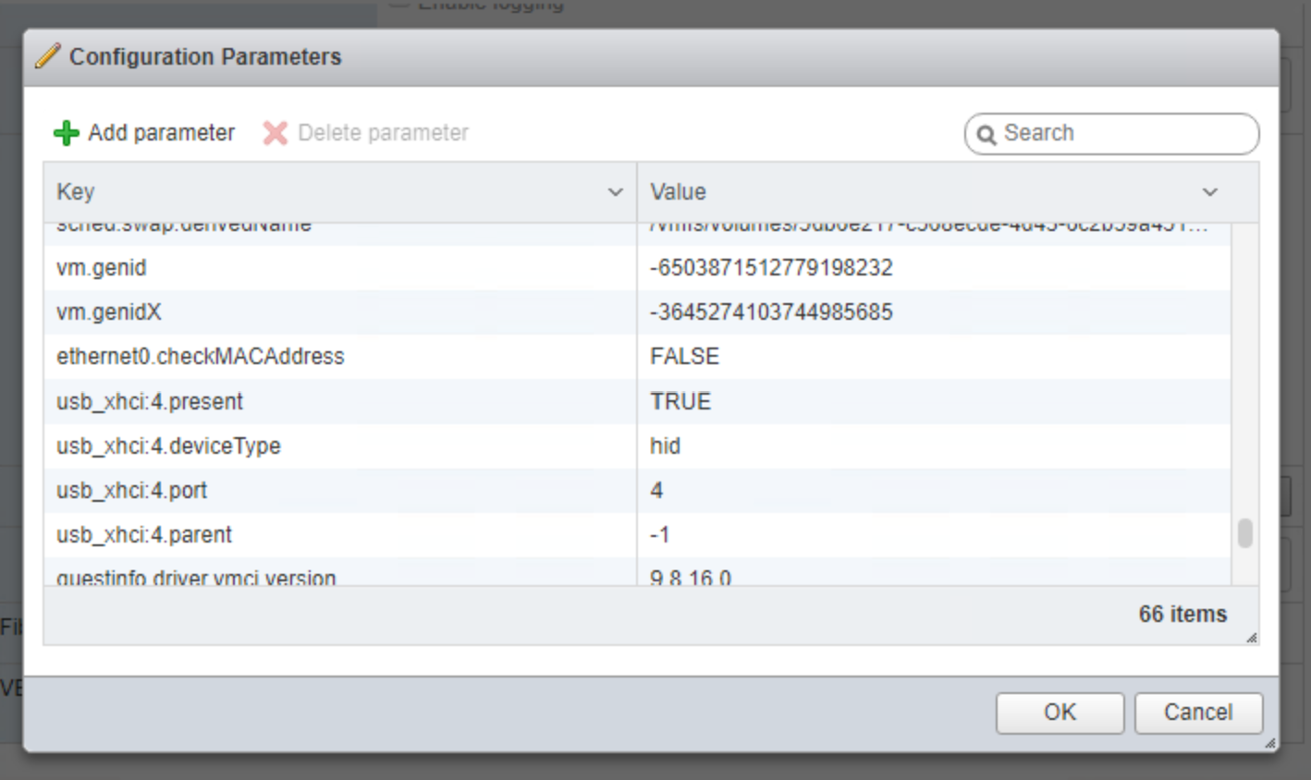Open the Key column dropdown arrow

(x=615, y=192)
